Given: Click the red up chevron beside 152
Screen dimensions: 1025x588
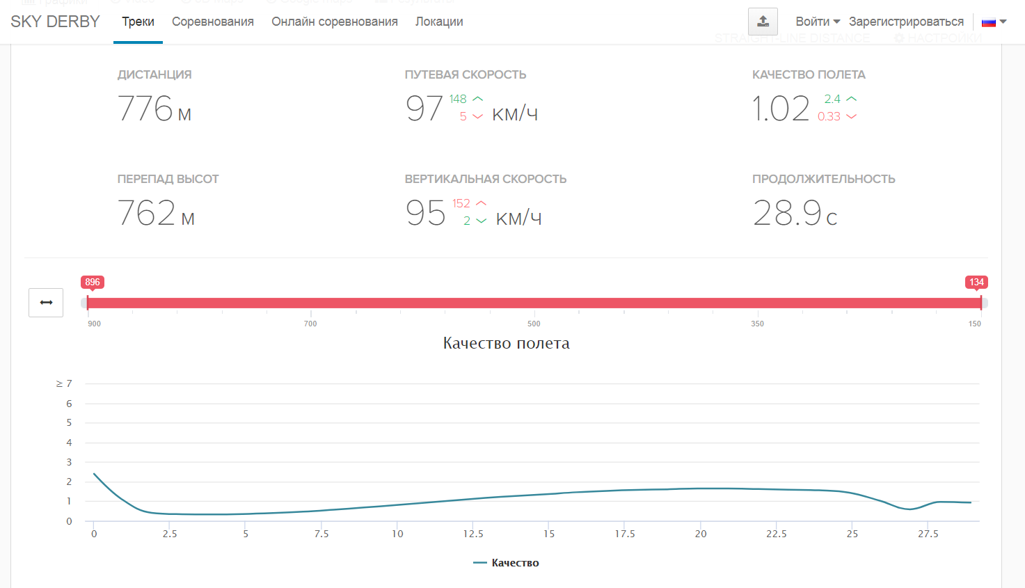Looking at the screenshot, I should (481, 203).
